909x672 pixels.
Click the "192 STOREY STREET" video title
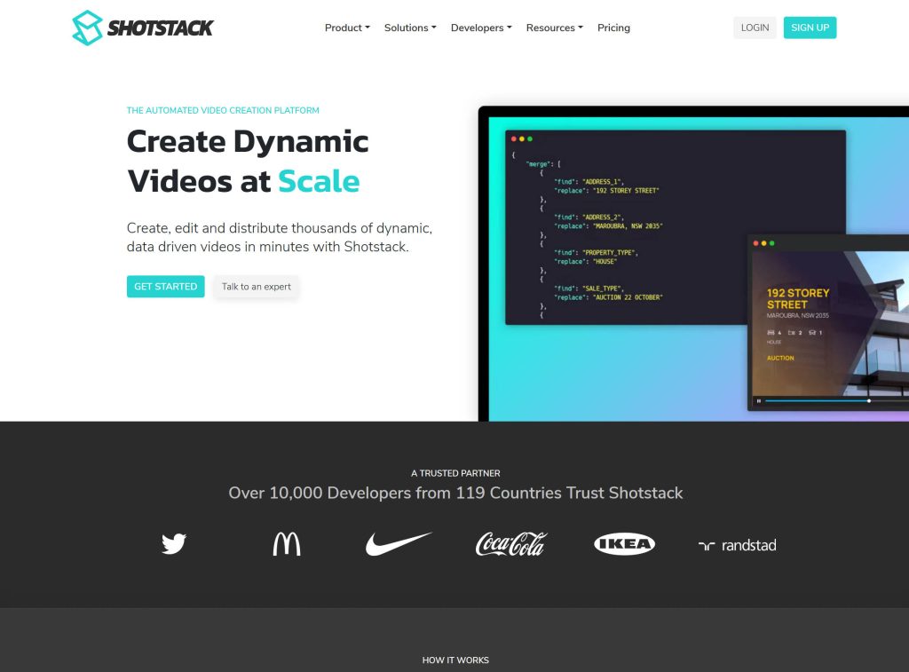tap(798, 298)
